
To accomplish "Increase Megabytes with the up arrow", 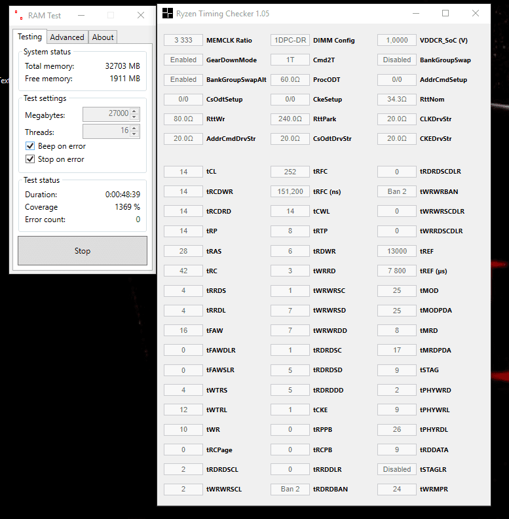I will point(134,111).
